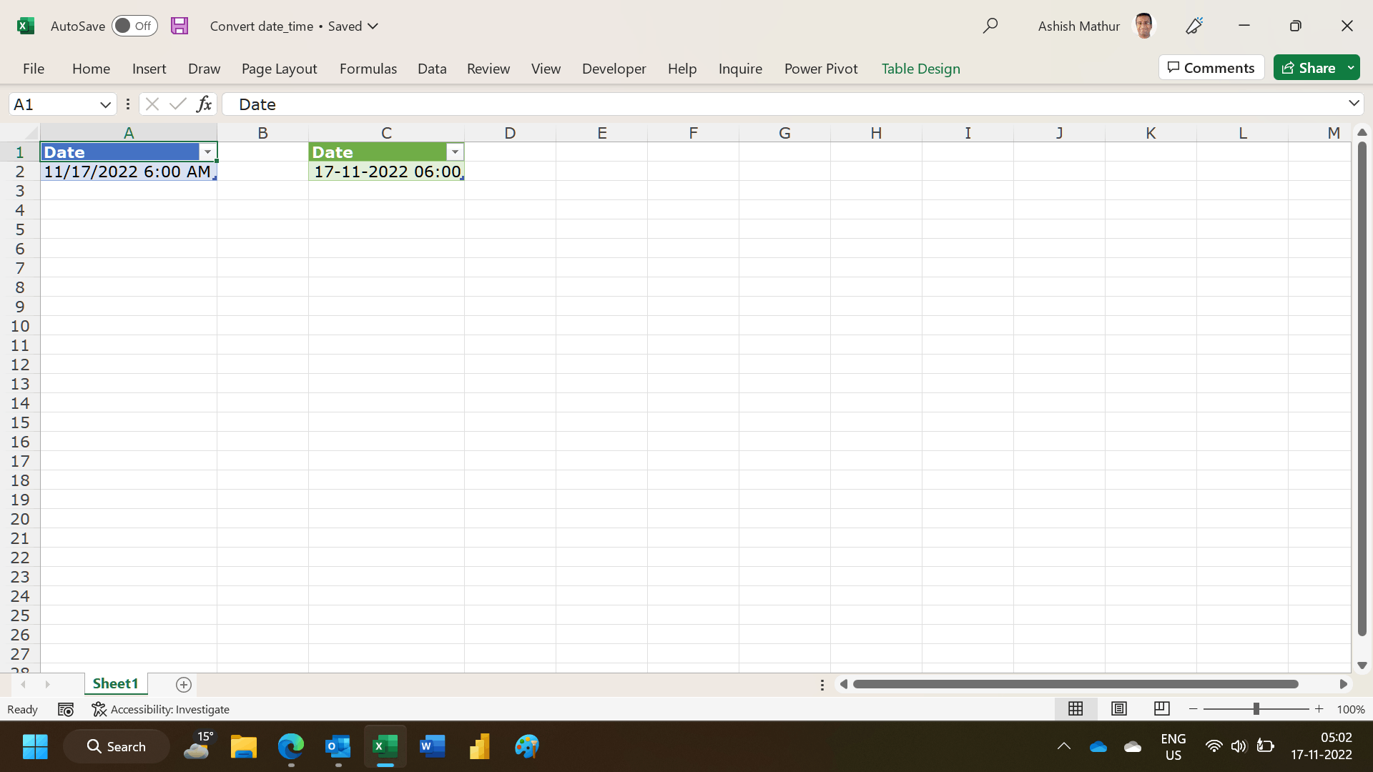Click the pen Coming Soon icon
1373x772 pixels.
(1194, 26)
